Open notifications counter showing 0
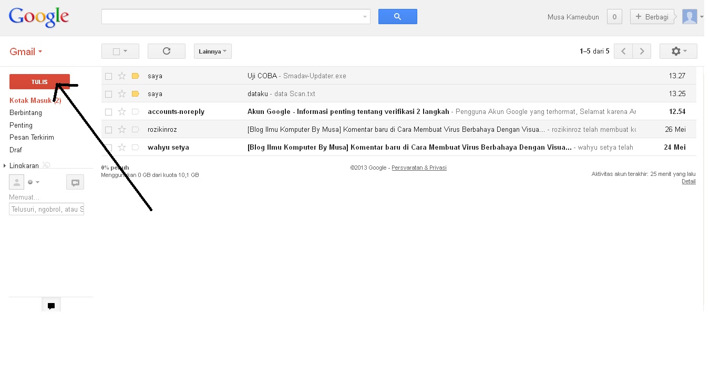This screenshot has height=386, width=710. (614, 17)
